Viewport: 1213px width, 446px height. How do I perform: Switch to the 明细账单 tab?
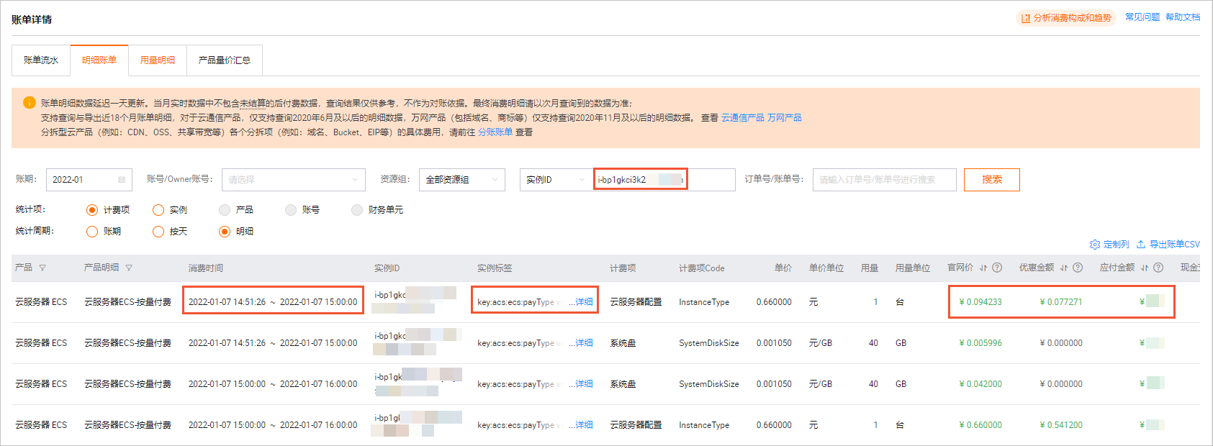[99, 60]
